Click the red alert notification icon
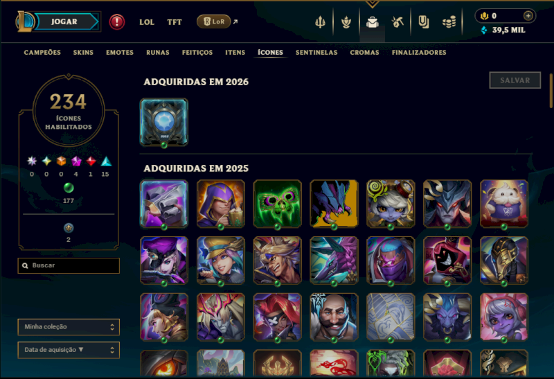 coord(116,22)
